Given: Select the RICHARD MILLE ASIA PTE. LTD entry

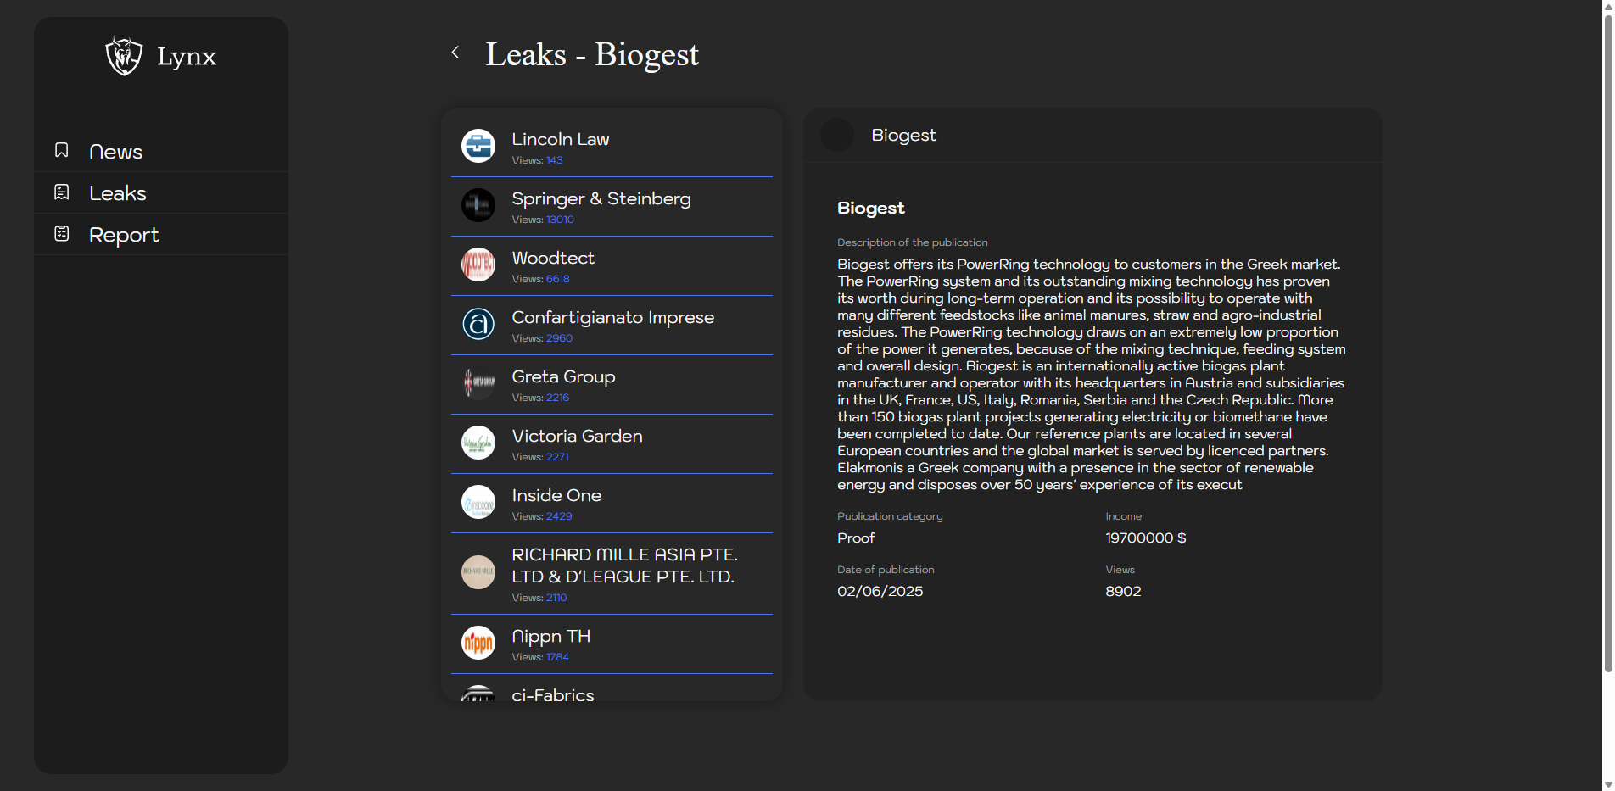Looking at the screenshot, I should (x=624, y=565).
